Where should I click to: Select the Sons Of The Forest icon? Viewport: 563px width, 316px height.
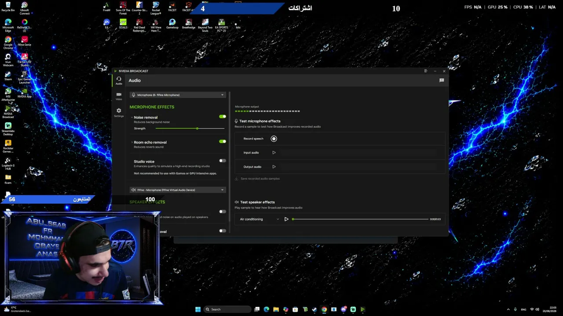[123, 8]
